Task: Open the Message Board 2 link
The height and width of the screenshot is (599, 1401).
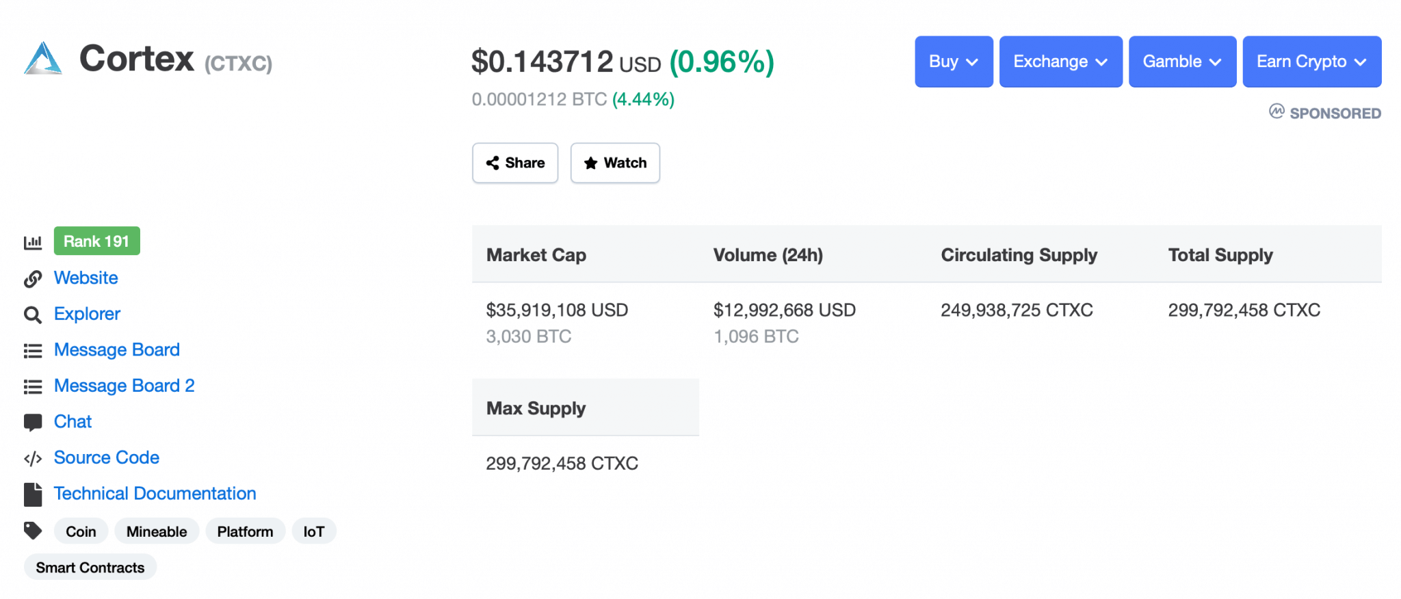Action: point(124,386)
